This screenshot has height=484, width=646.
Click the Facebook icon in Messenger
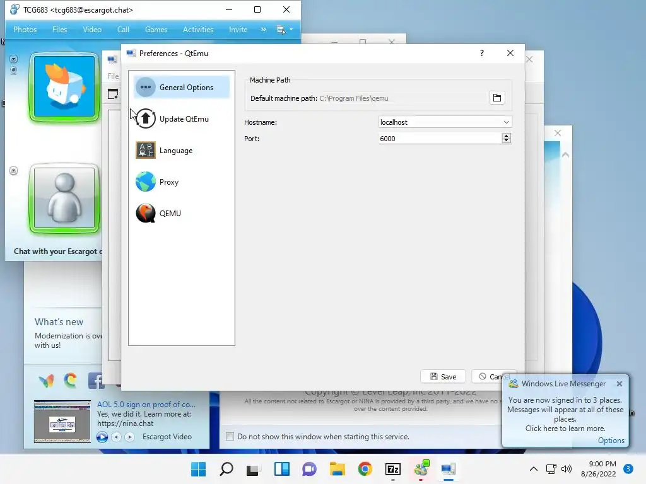pyautogui.click(x=96, y=381)
